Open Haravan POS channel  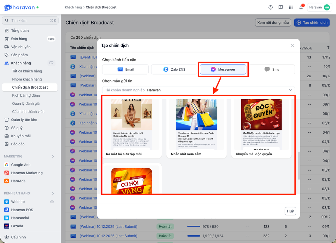pos(22,210)
